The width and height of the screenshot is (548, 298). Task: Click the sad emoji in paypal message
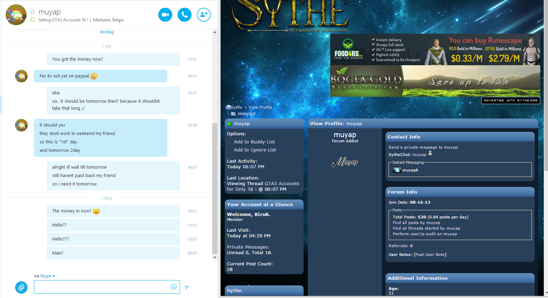point(94,76)
